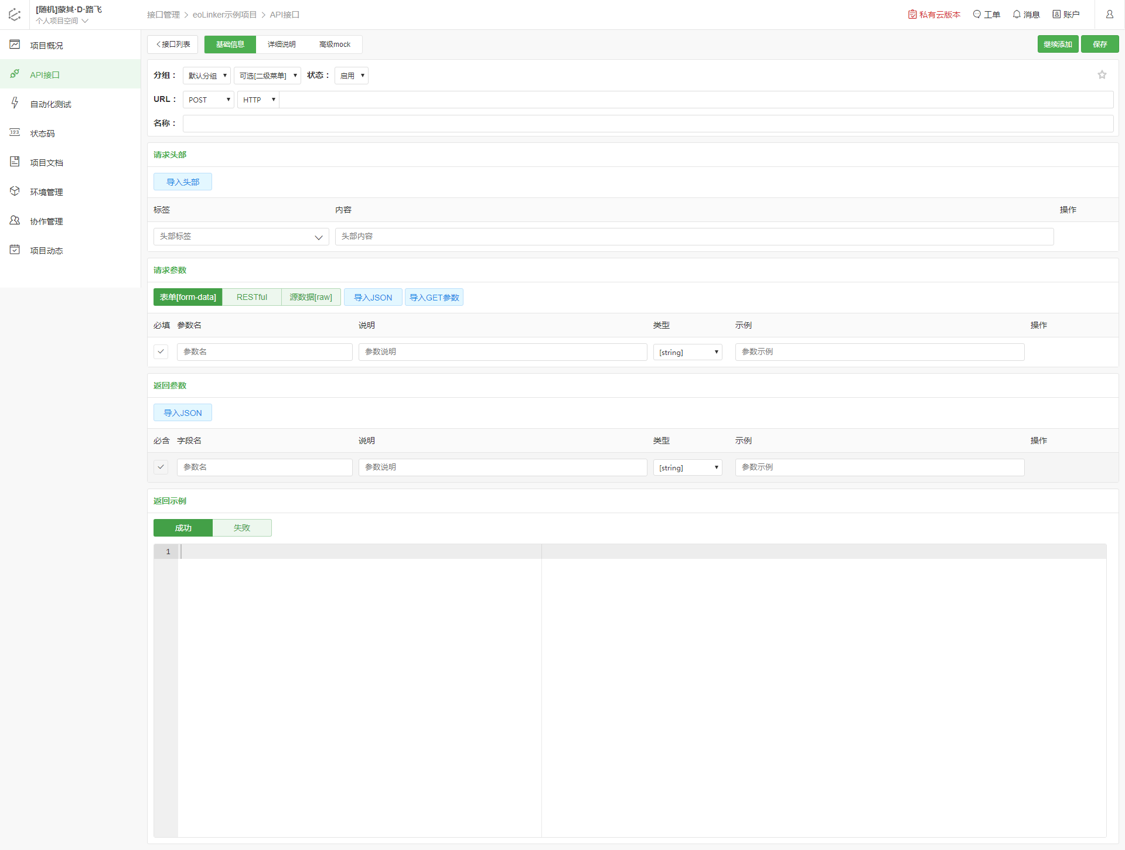Screen dimensions: 1125x850
Task: Click the message bell icon
Action: tap(1017, 15)
